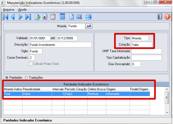Click Critério Busca column header
This screenshot has height=124, width=173.
point(97,89)
